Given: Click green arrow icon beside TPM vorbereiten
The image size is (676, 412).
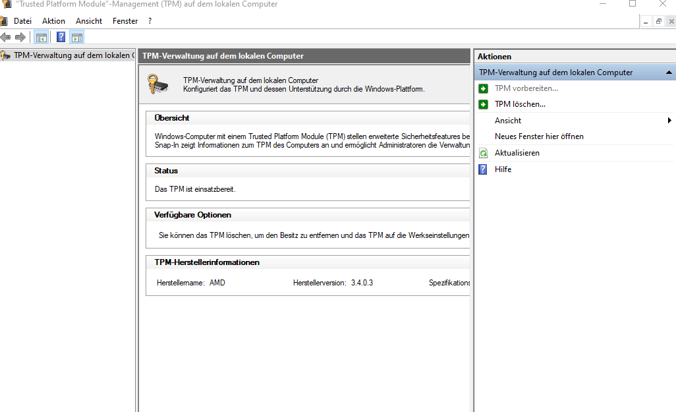Looking at the screenshot, I should [483, 88].
